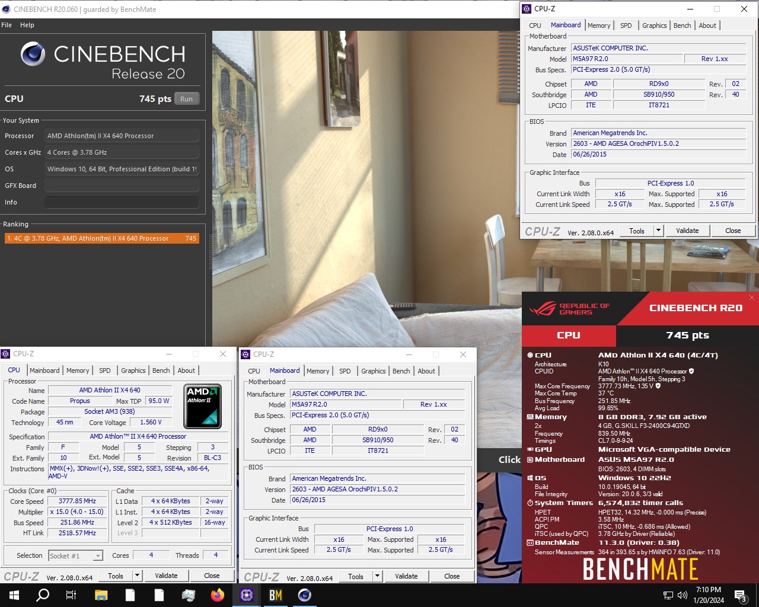Switch to the SPD tab in top-right CPU-Z window
The image size is (759, 607).
(626, 25)
